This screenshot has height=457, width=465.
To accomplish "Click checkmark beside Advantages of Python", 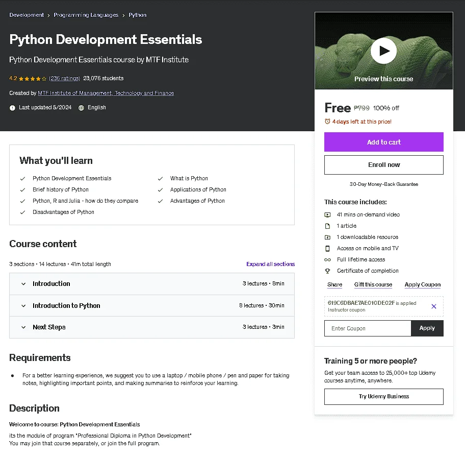I will (160, 201).
